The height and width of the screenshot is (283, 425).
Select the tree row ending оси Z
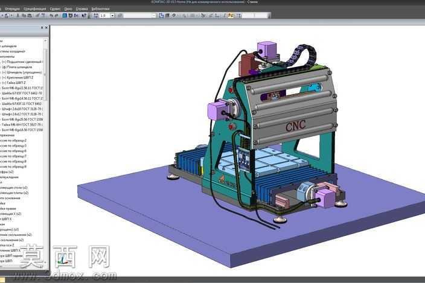(x=7, y=245)
